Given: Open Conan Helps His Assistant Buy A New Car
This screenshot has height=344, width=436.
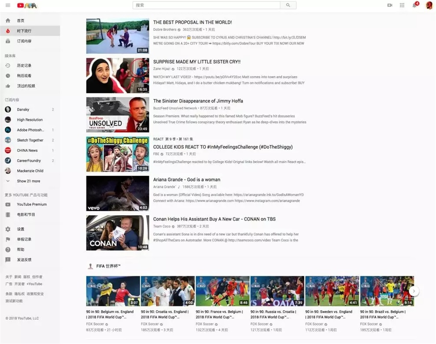Looking at the screenshot, I should pos(214,219).
